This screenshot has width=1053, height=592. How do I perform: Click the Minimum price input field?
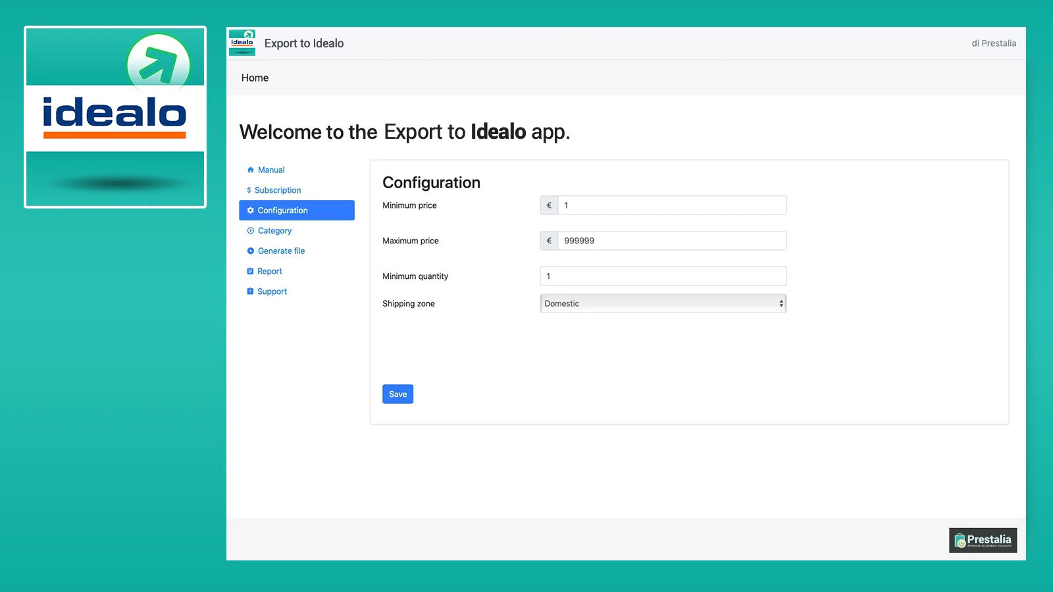point(672,205)
